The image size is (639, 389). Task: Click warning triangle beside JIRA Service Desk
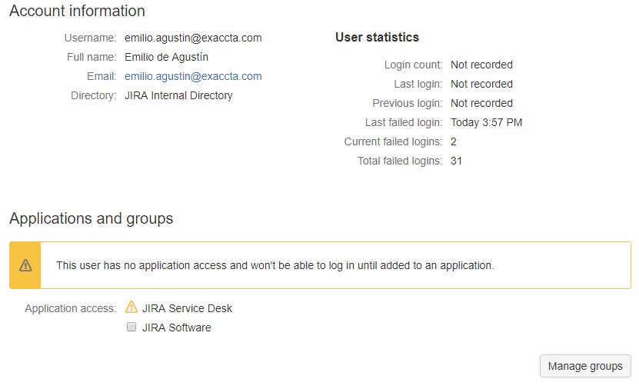(131, 308)
